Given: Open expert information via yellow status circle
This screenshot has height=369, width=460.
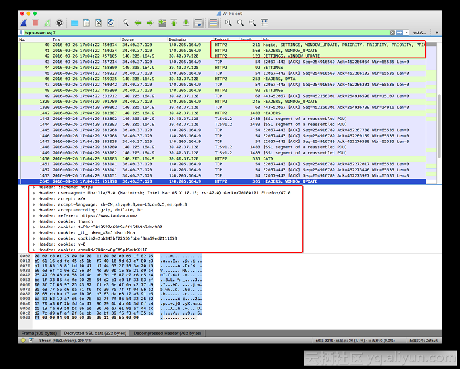Looking at the screenshot, I should pyautogui.click(x=23, y=340).
